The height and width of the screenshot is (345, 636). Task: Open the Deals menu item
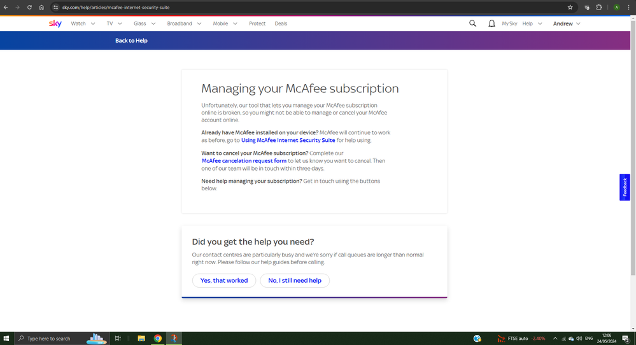click(281, 24)
